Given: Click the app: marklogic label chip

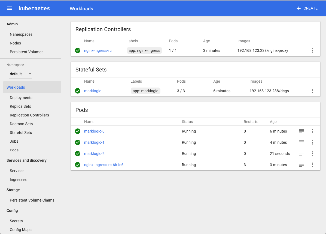Looking at the screenshot, I should coord(145,91).
